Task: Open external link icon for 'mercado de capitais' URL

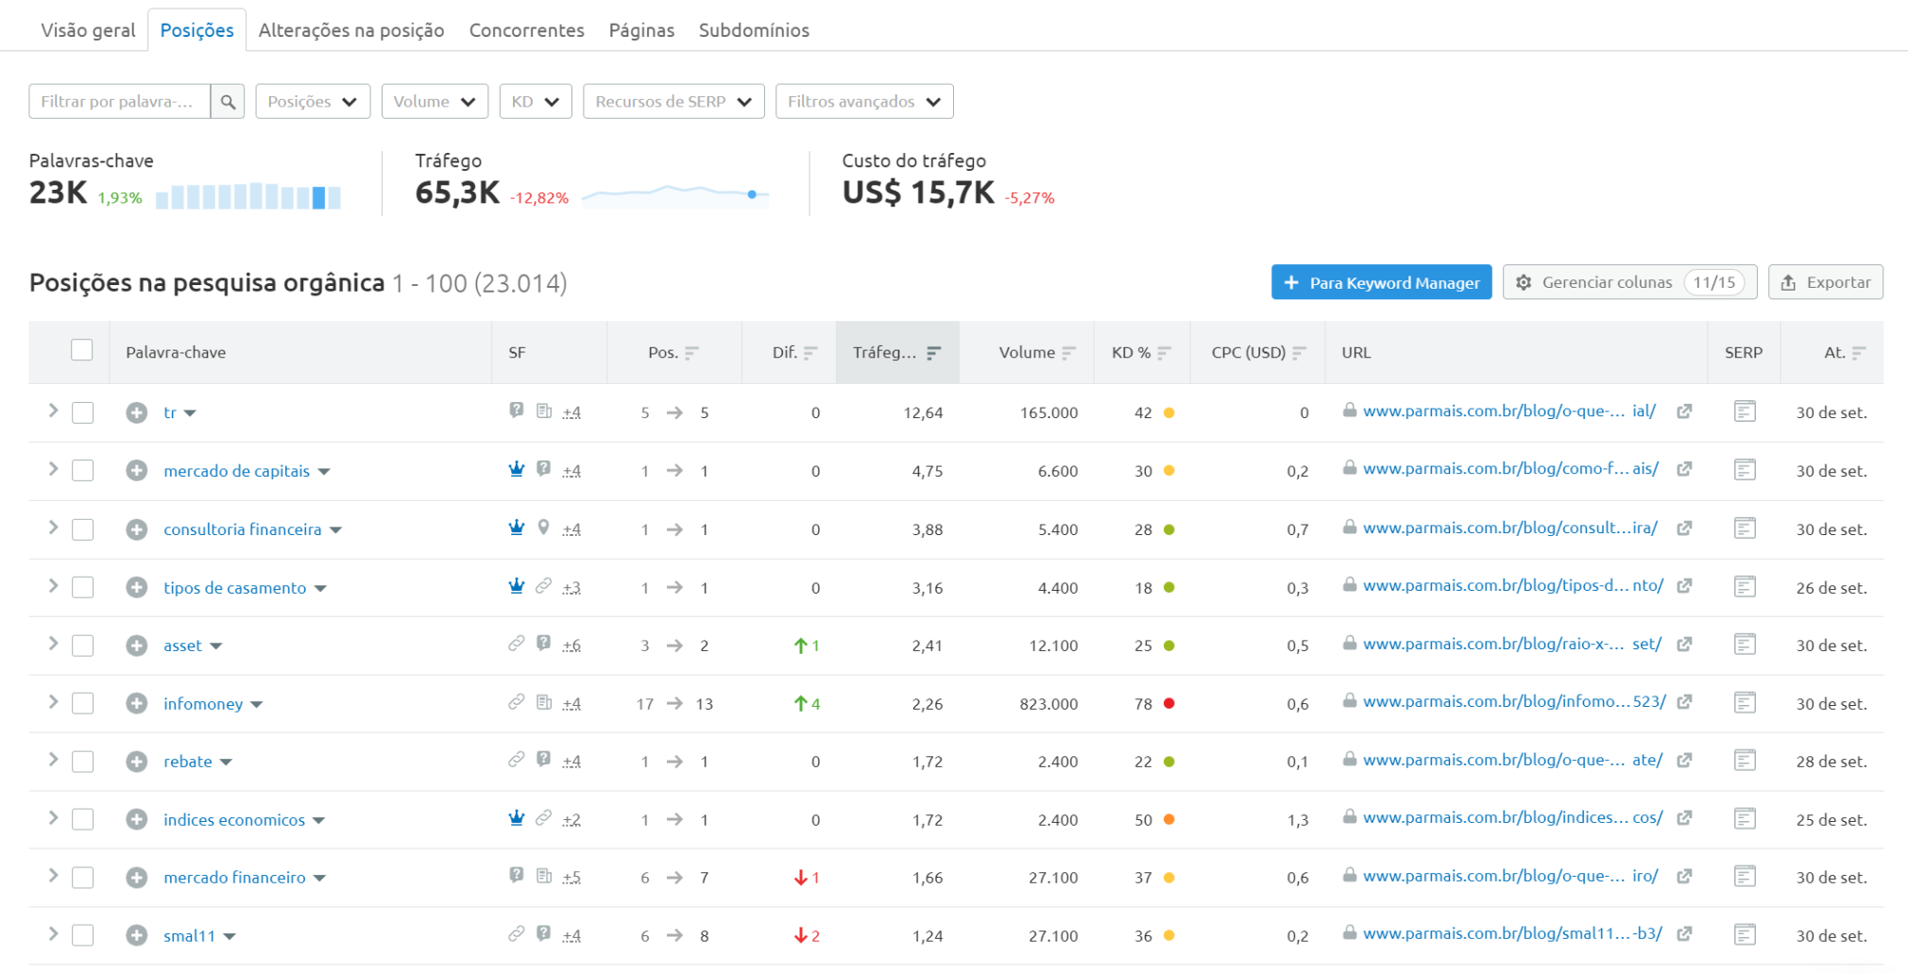Action: pyautogui.click(x=1684, y=469)
